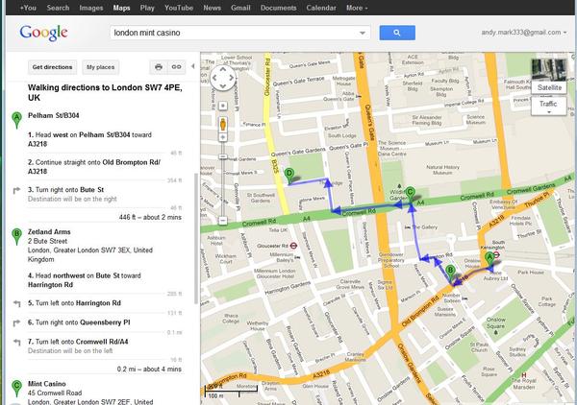The width and height of the screenshot is (577, 405).
Task: Click the turn right icon for step 6
Action: [x=16, y=322]
